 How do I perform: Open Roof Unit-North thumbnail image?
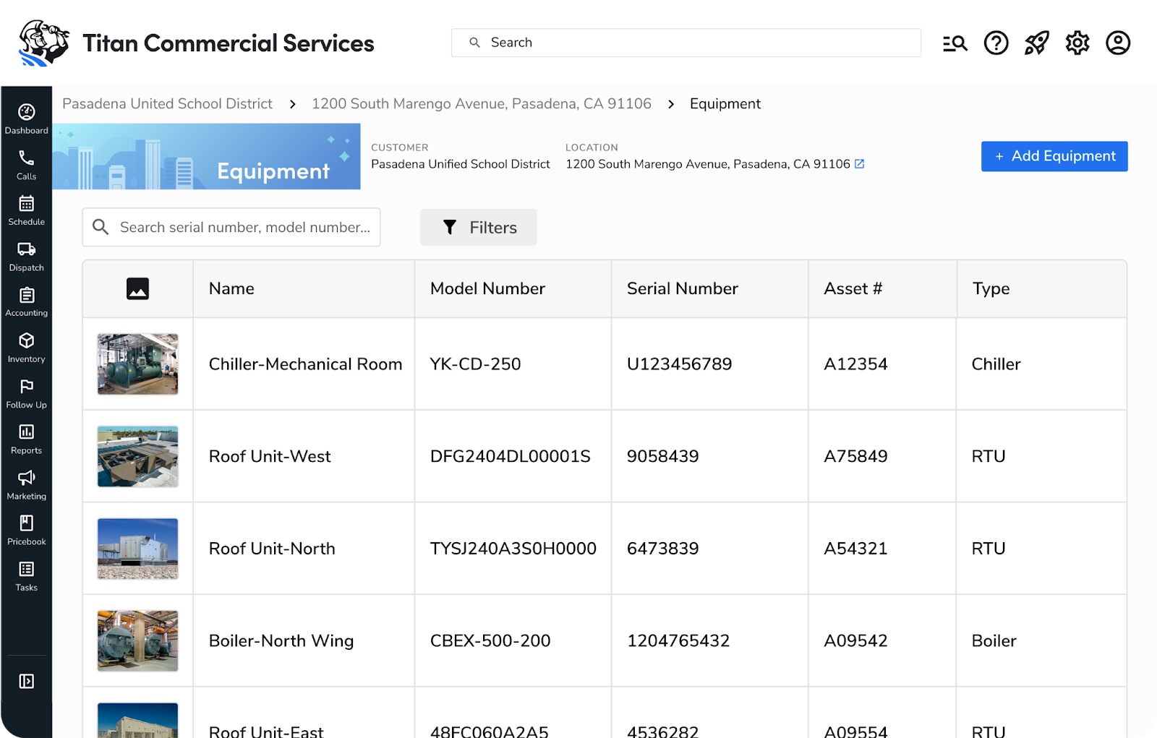coord(138,549)
